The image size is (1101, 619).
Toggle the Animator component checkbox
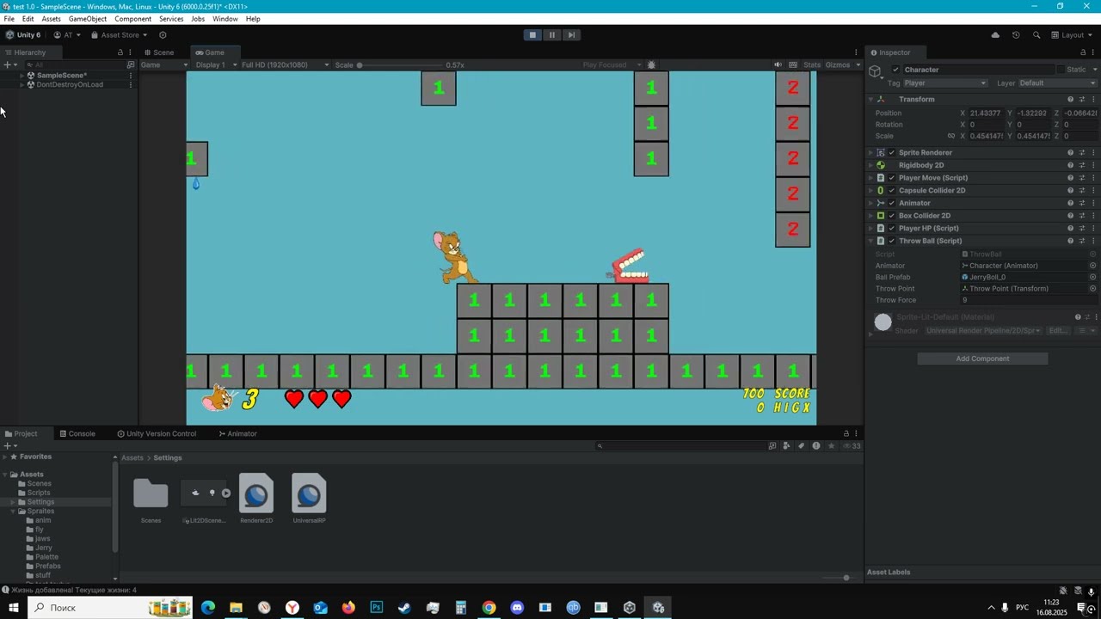pyautogui.click(x=891, y=203)
